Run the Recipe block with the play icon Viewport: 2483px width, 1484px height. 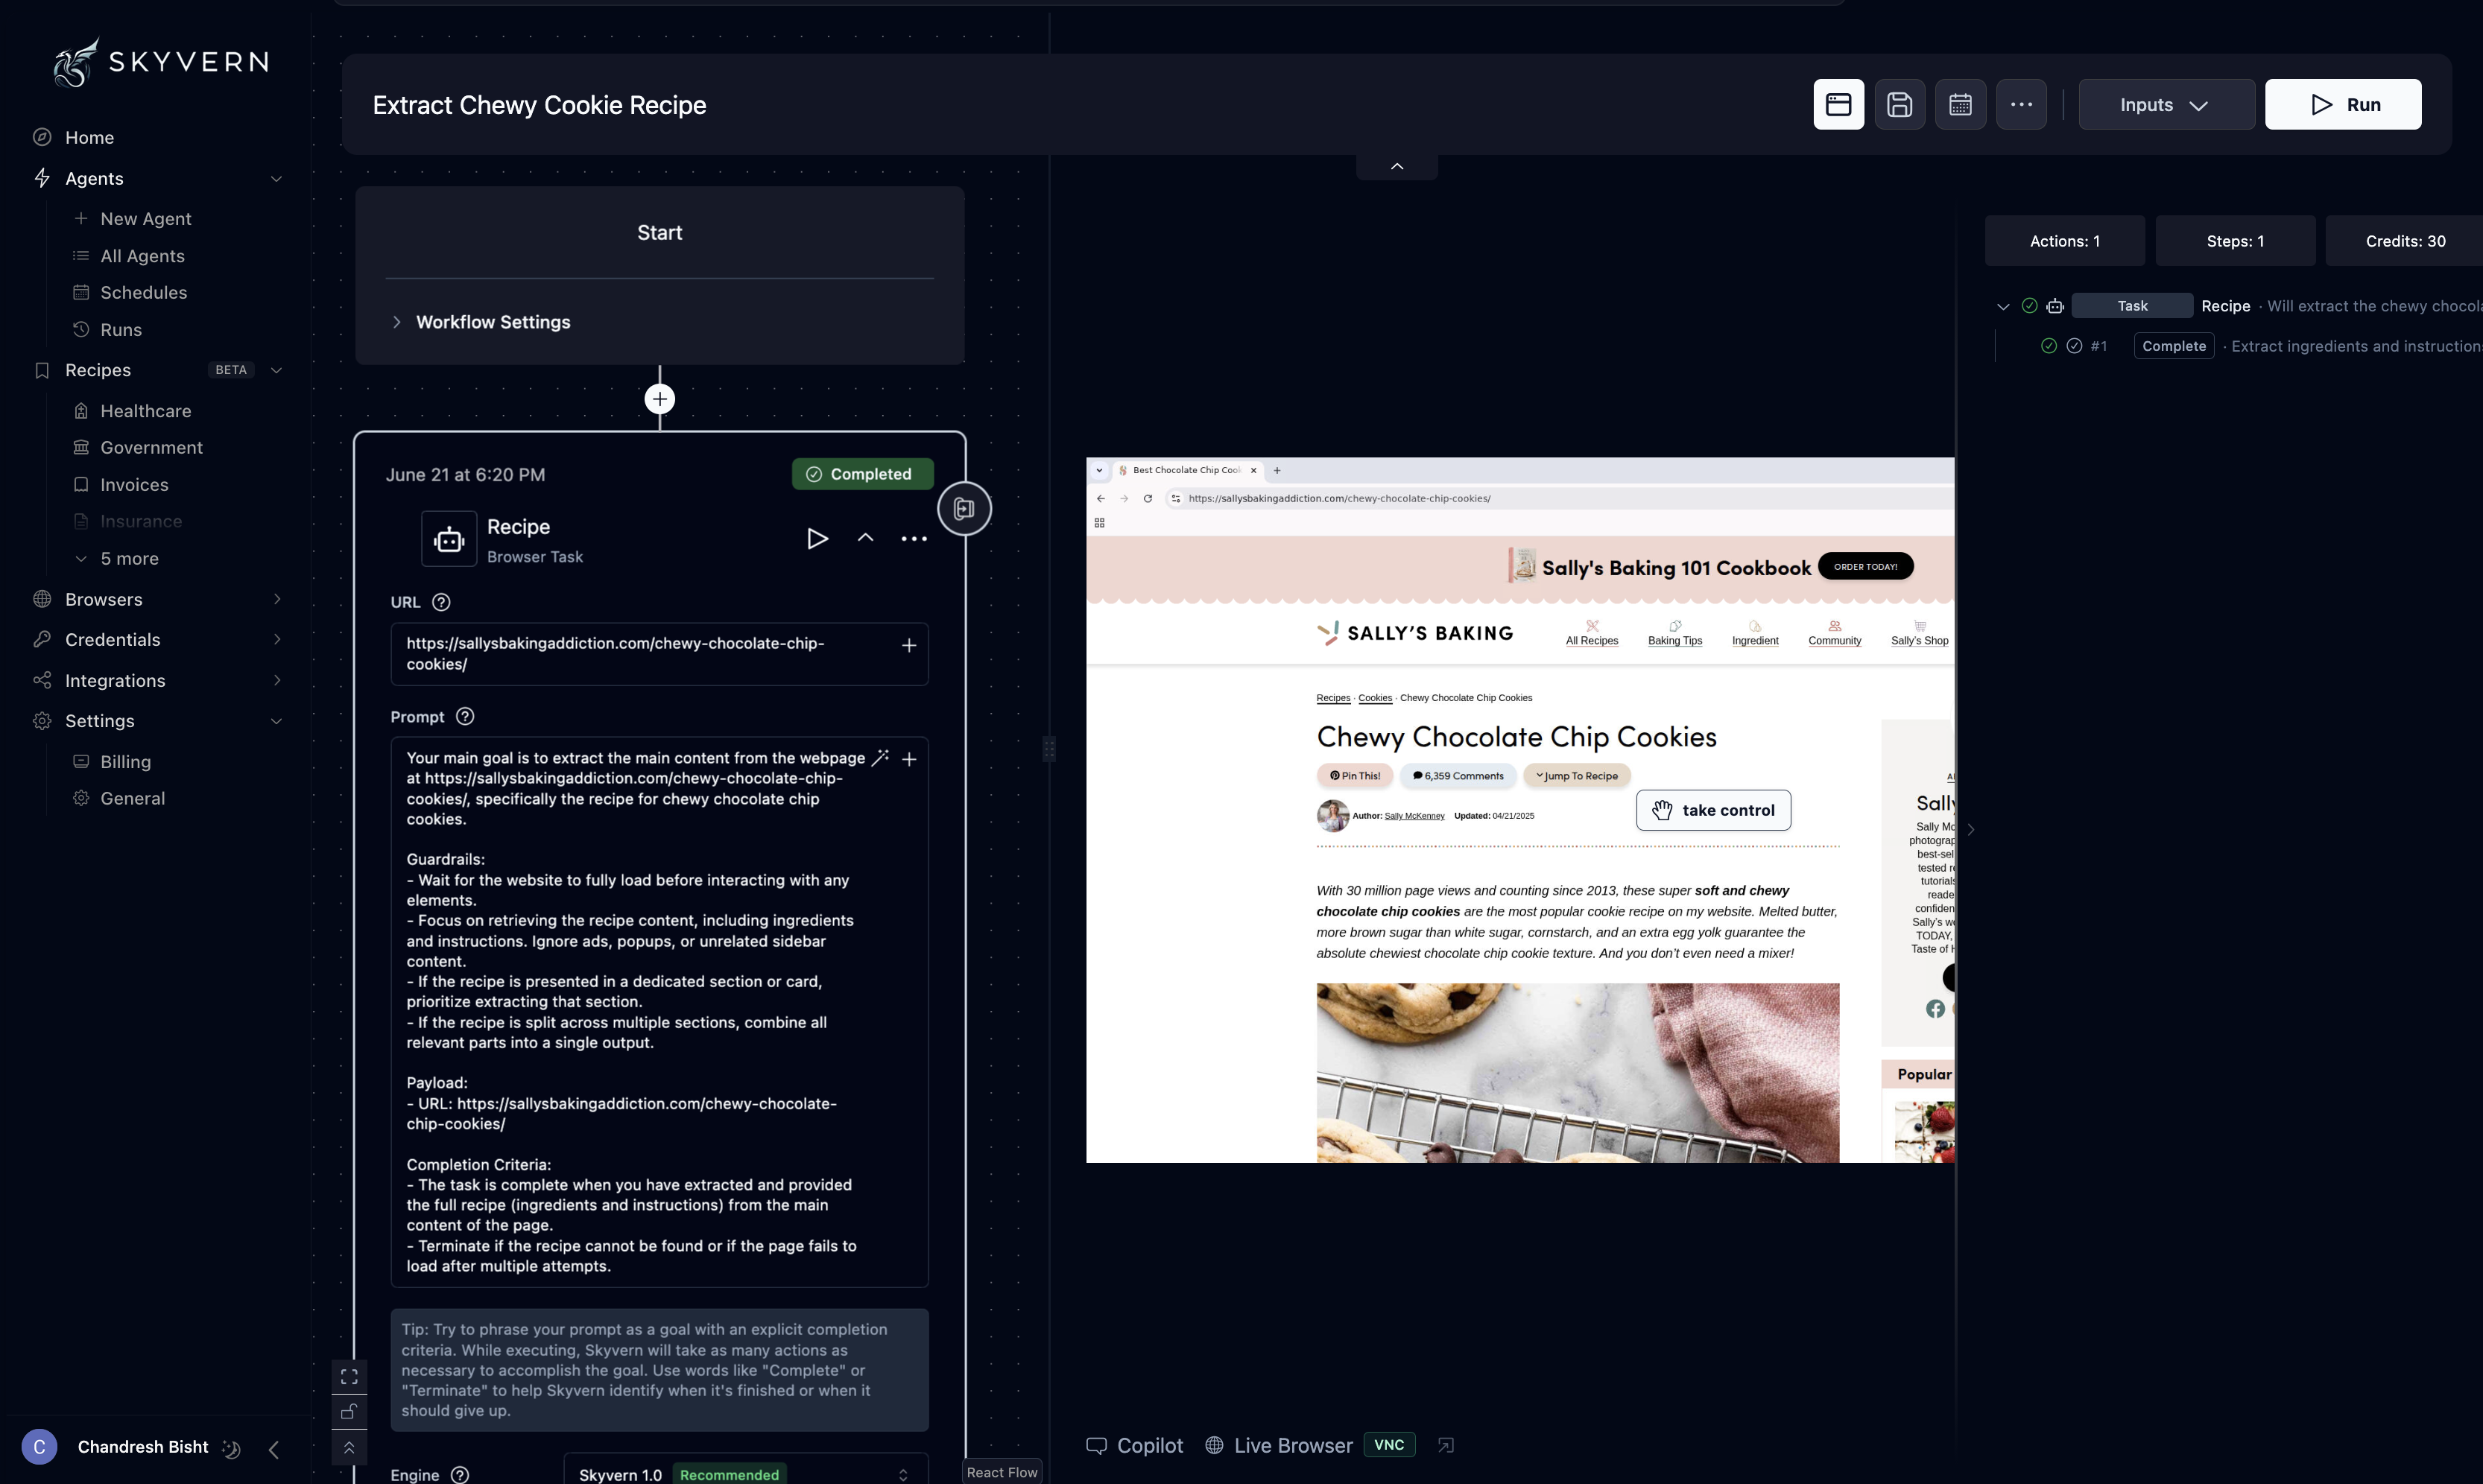[817, 538]
